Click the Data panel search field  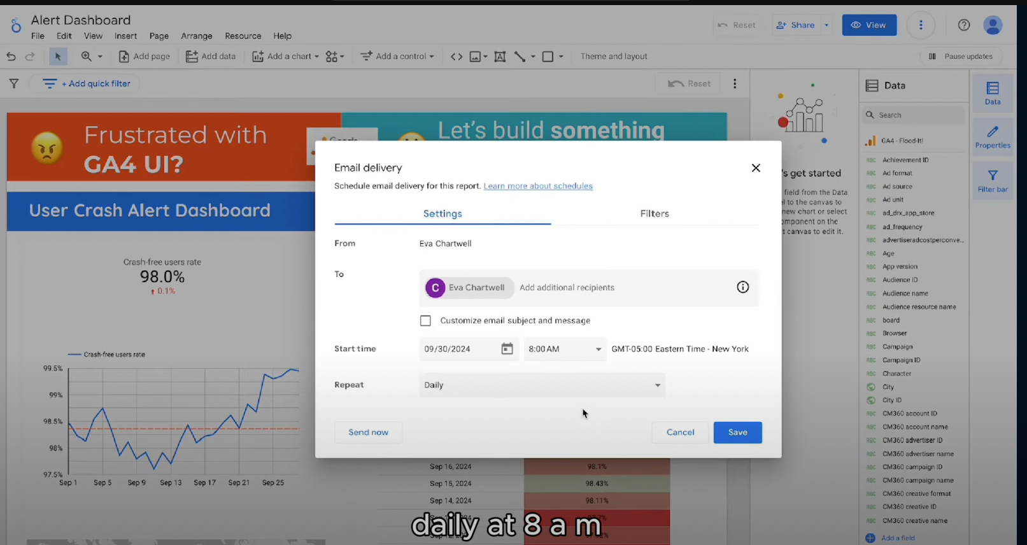[x=914, y=115]
